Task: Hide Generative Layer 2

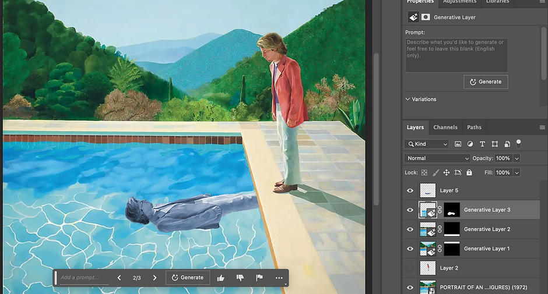Action: (x=410, y=229)
